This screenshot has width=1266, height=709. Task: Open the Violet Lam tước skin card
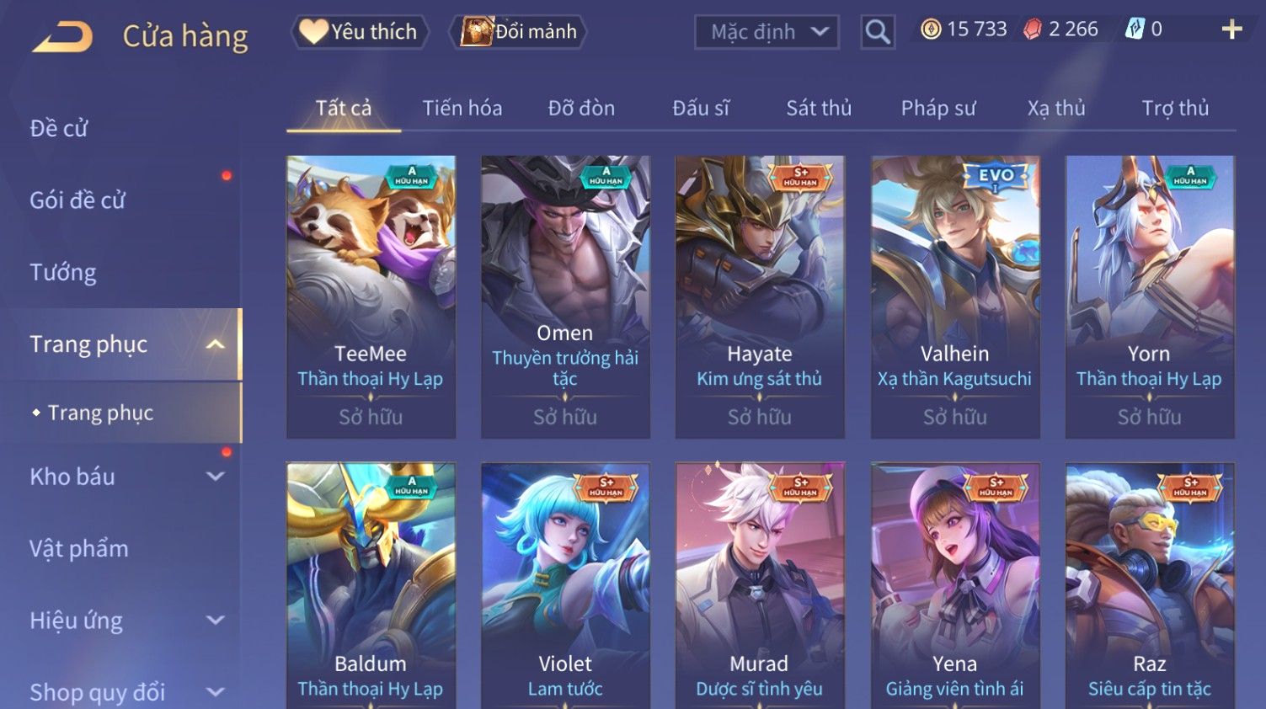[x=565, y=585]
